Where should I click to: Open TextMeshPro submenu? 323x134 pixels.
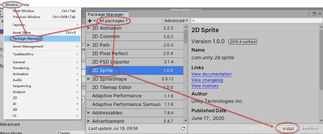point(42,54)
